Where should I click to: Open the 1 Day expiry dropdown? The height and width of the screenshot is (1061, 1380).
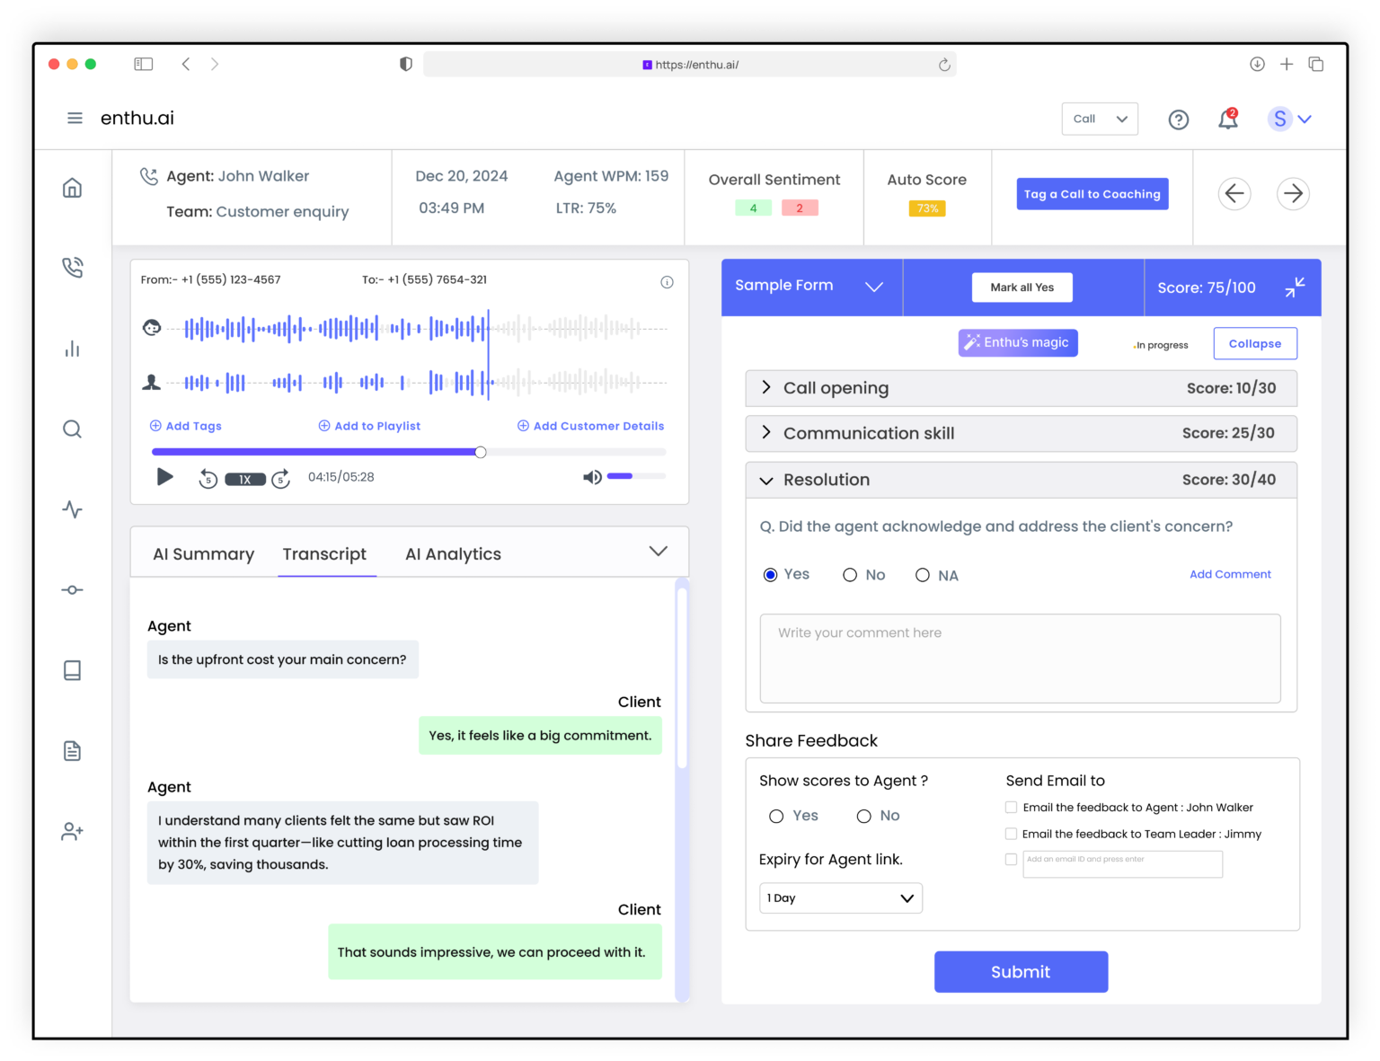840,898
